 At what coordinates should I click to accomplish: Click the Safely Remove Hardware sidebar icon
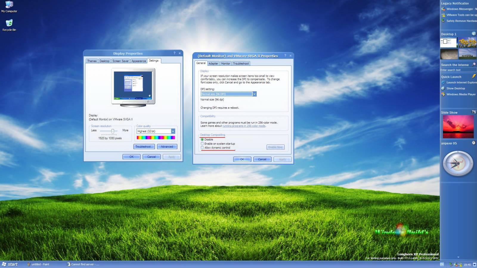click(443, 21)
